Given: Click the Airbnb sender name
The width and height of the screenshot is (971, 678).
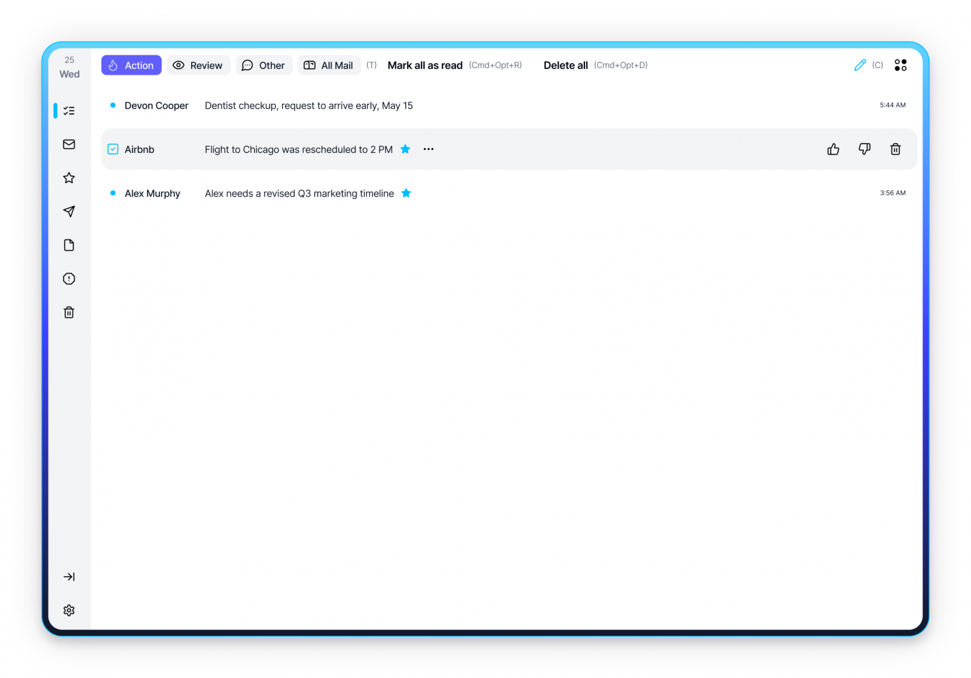Looking at the screenshot, I should [x=139, y=149].
